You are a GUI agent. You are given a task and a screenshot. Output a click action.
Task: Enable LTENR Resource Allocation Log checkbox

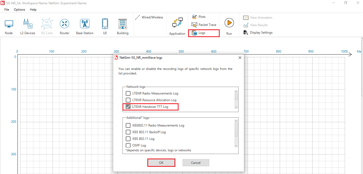128,100
